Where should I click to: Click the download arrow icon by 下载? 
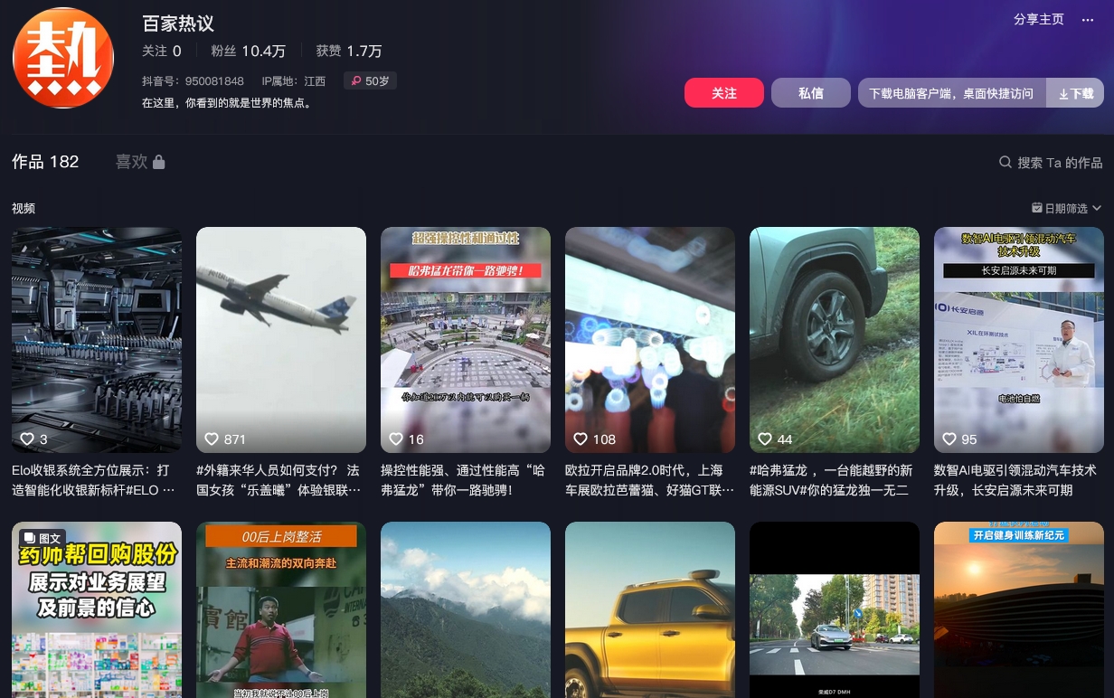click(x=1063, y=93)
